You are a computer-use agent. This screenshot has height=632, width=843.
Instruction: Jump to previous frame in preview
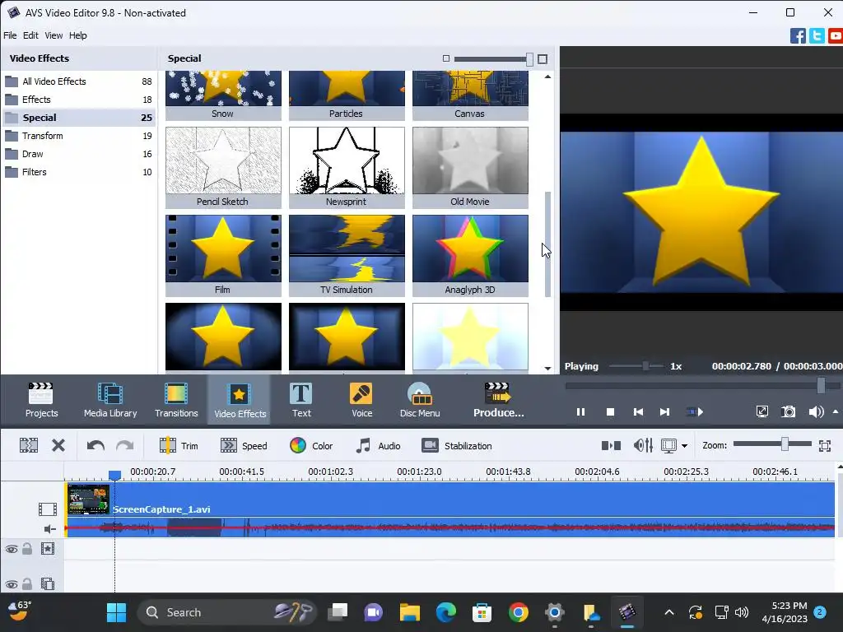(x=638, y=412)
